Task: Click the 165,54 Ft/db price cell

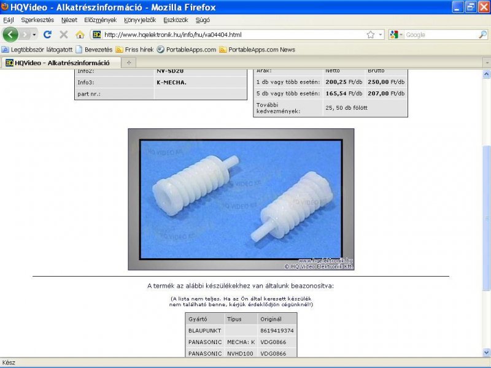Action: point(344,93)
